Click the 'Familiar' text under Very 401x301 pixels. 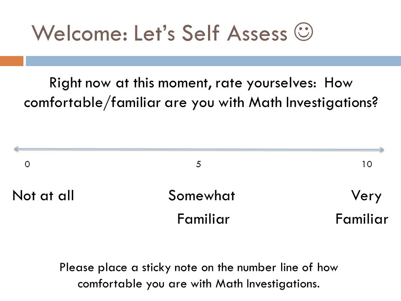pyautogui.click(x=362, y=219)
